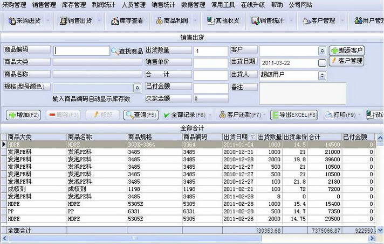Image resolution: width=384 pixels, height=244 pixels.
Task: Open the 客户 combo box dropdown
Action: pos(322,51)
